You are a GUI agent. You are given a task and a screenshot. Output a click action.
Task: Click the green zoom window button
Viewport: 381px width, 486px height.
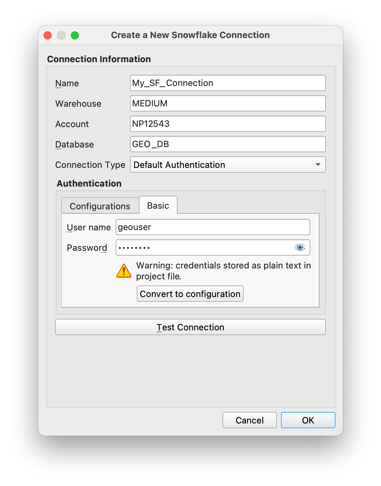75,35
